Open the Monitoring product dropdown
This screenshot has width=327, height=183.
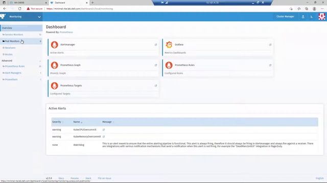click(39, 17)
